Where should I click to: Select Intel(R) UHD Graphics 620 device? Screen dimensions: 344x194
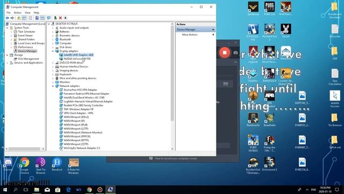[78, 55]
